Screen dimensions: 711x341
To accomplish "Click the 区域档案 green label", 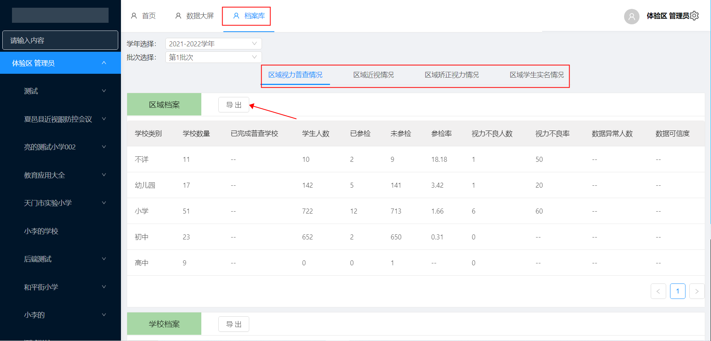I will (x=164, y=104).
